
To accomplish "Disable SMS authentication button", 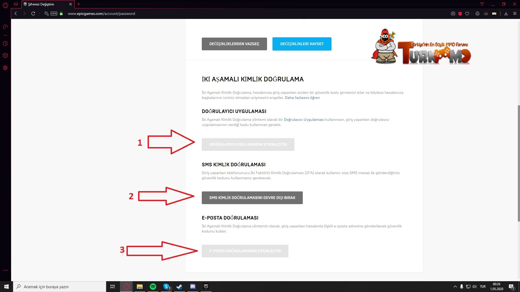I will click(x=252, y=198).
